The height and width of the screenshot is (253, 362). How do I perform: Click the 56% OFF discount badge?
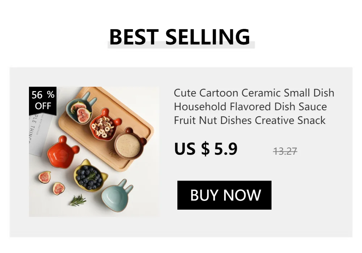click(43, 101)
